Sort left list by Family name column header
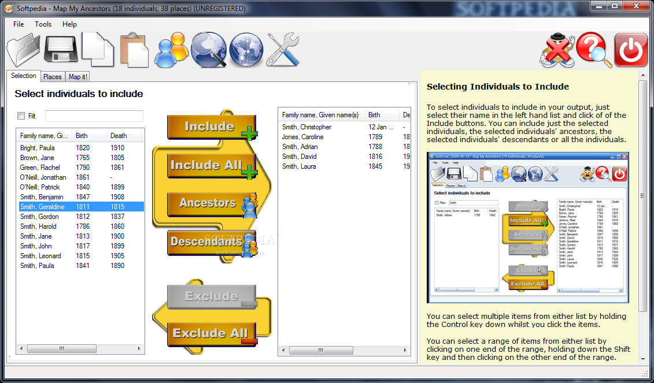This screenshot has height=383, width=654. coord(44,135)
